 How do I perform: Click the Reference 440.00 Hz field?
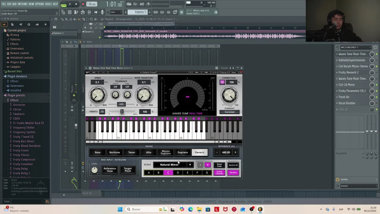pyautogui.click(x=226, y=152)
